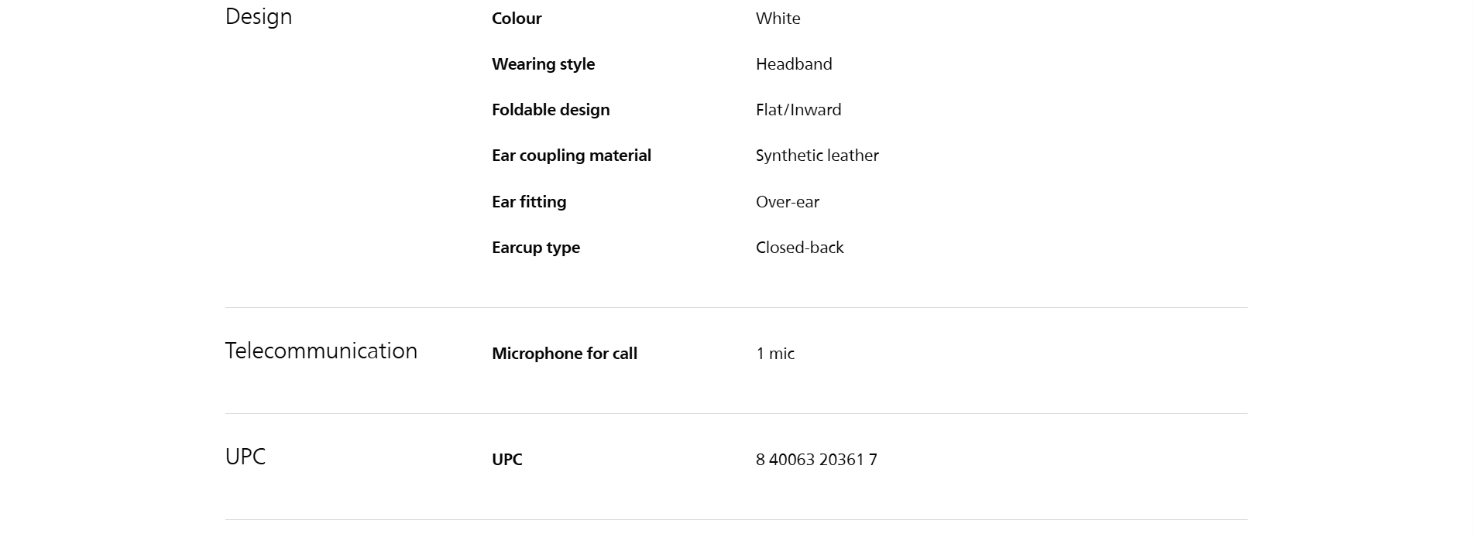The height and width of the screenshot is (534, 1473).
Task: Select the 1 mic value
Action: [x=775, y=354]
